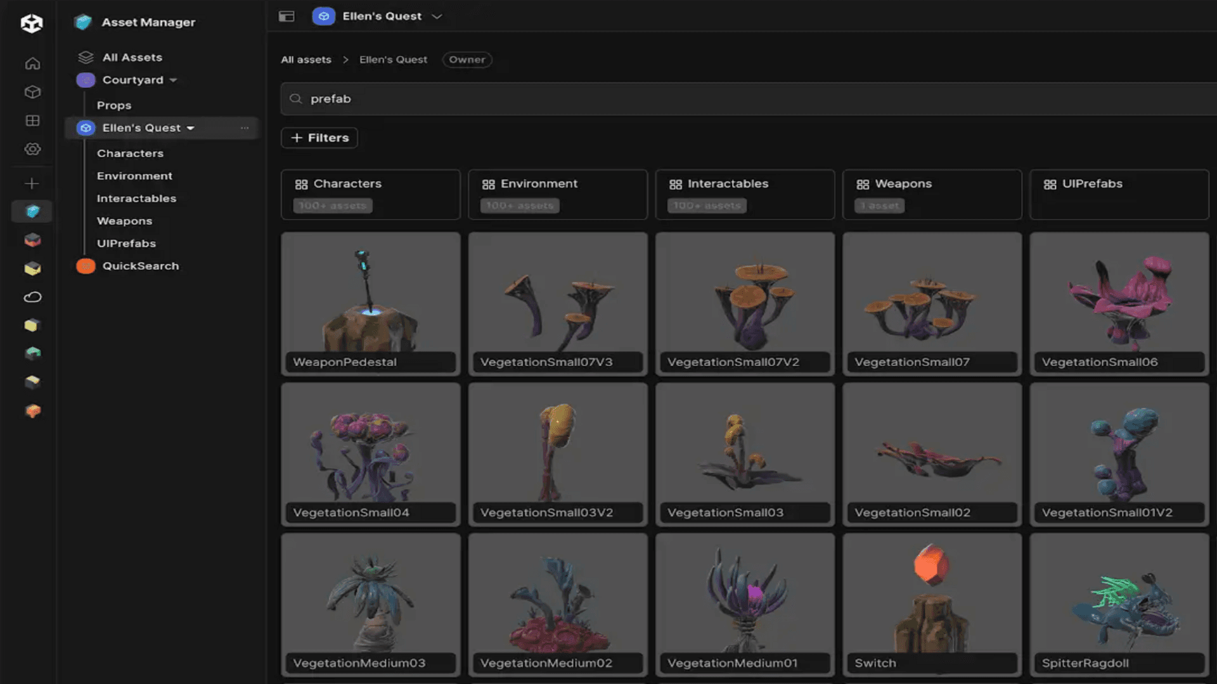Image resolution: width=1217 pixels, height=684 pixels.
Task: Click the add/plus icon in sidebar
Action: pyautogui.click(x=32, y=183)
